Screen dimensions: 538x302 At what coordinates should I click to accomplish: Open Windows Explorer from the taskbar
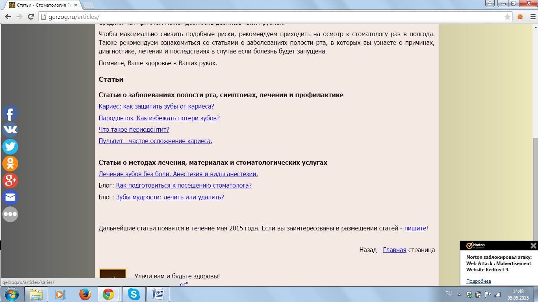coord(36,294)
